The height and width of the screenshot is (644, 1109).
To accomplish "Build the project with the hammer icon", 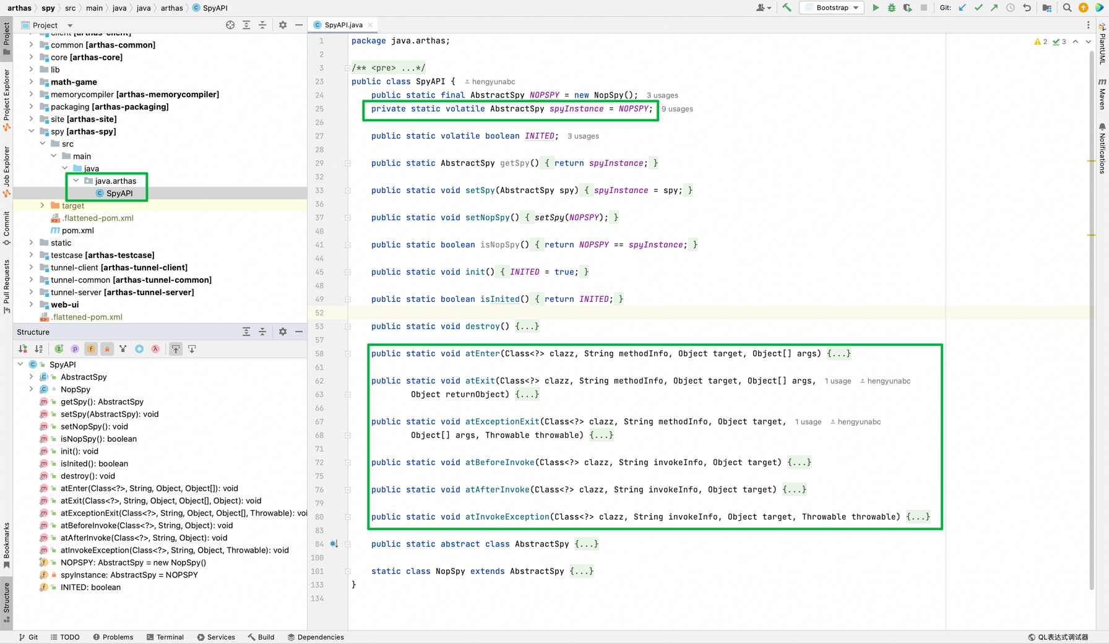I will [787, 8].
